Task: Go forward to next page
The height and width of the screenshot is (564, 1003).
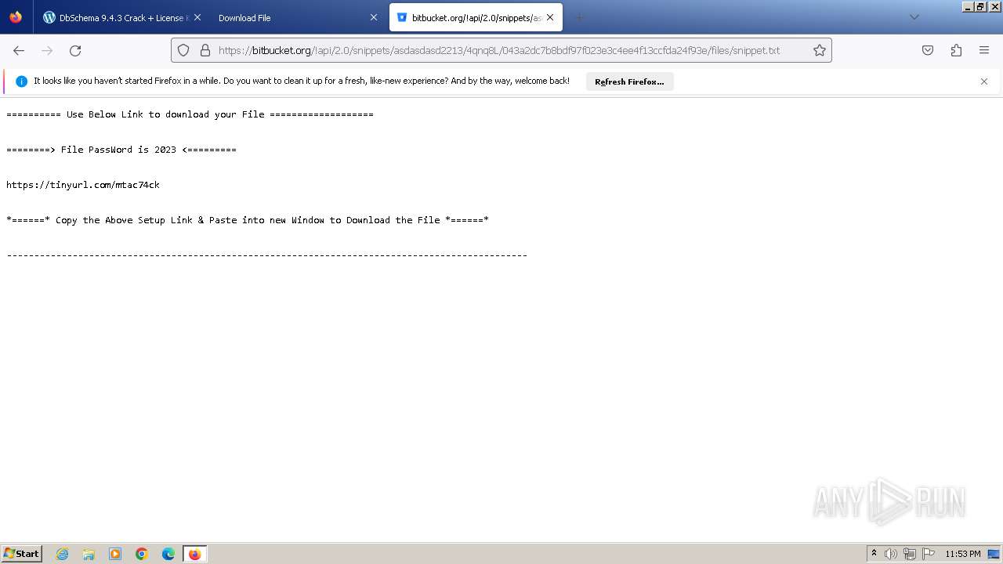Action: click(x=47, y=50)
